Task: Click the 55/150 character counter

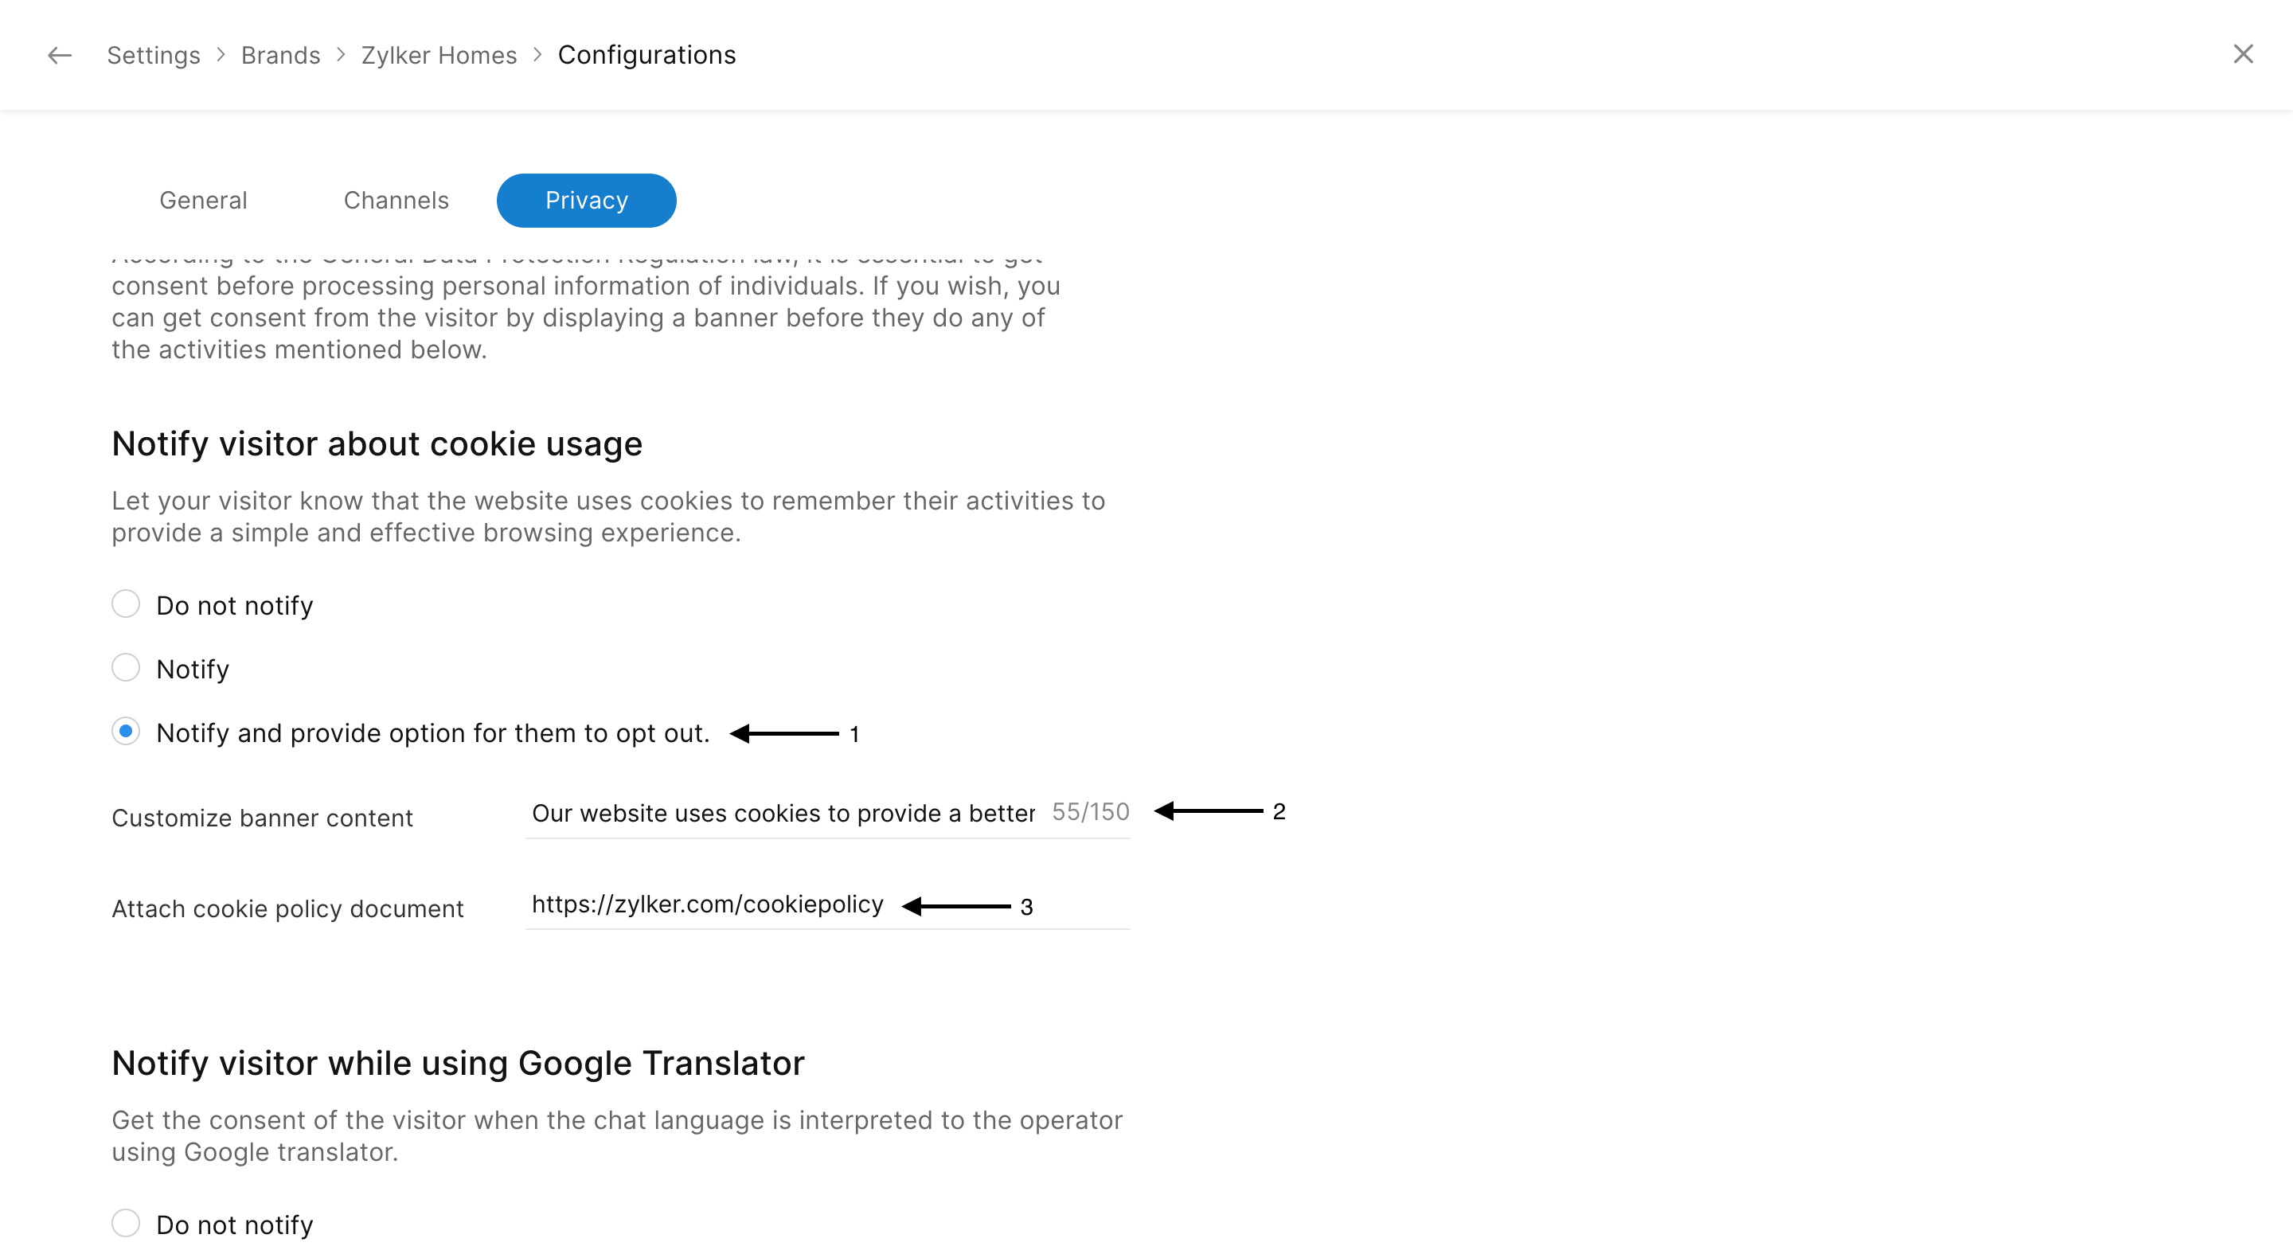Action: [x=1091, y=812]
